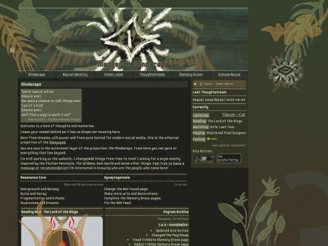
Task: Click 'Complete the Memory Grove pages;' item
Action: (x=132, y=198)
